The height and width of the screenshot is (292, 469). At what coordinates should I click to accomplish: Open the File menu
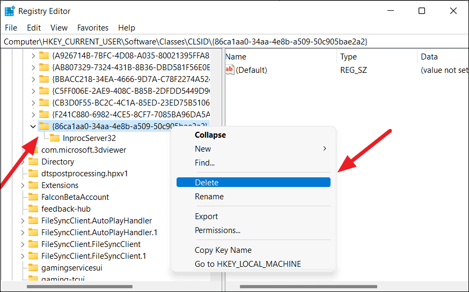pos(11,28)
